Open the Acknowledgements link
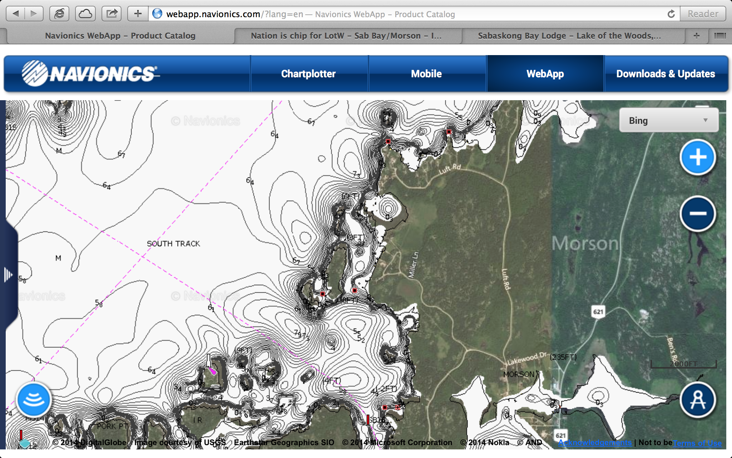This screenshot has height=458, width=732. 595,443
